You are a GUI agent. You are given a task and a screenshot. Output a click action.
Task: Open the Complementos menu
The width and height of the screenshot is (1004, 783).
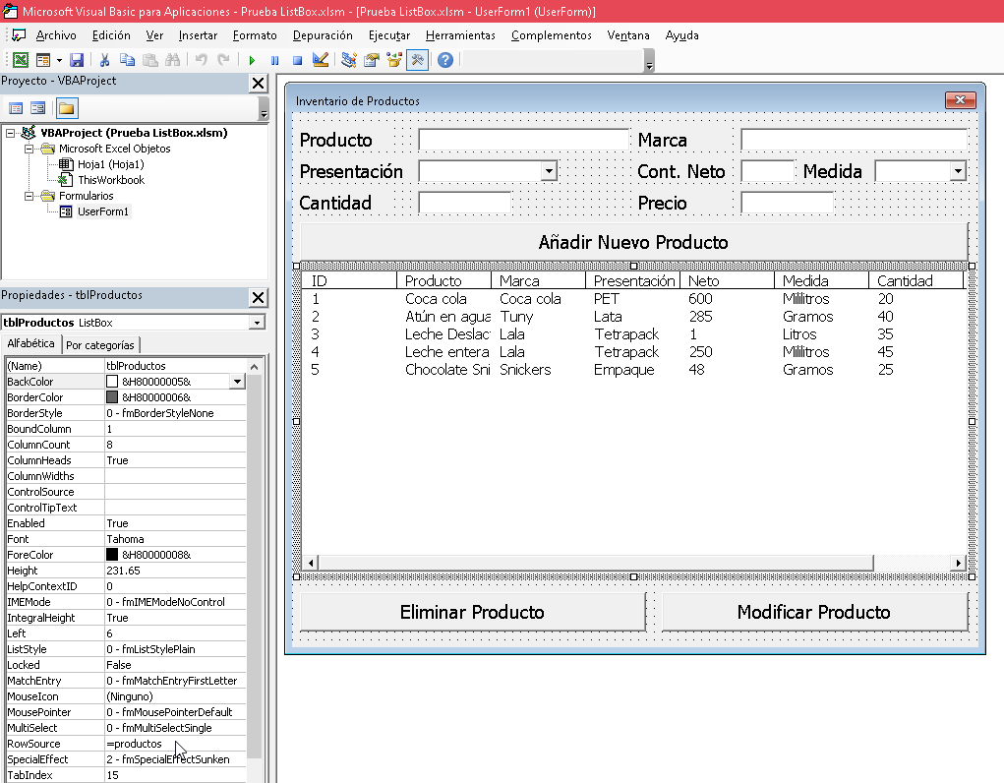(x=552, y=35)
